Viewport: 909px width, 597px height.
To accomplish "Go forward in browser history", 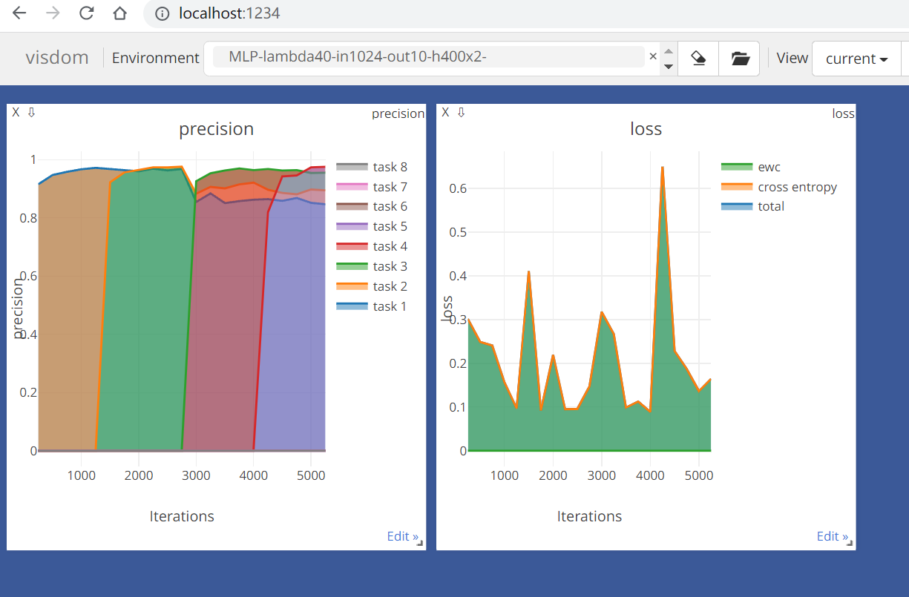I will [53, 13].
